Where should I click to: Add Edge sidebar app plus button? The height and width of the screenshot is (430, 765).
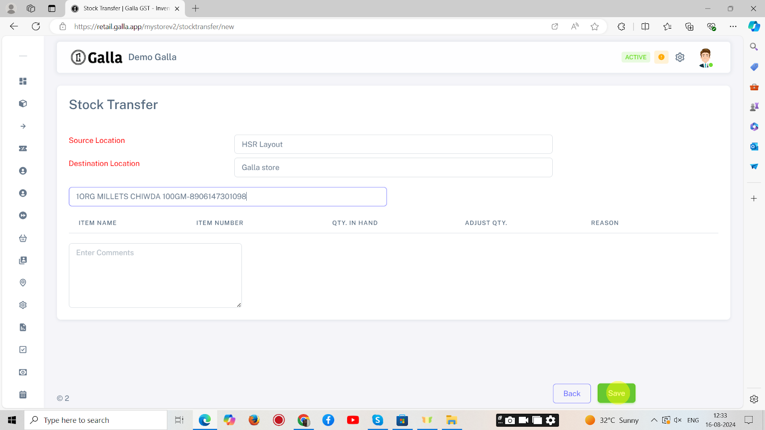(754, 198)
